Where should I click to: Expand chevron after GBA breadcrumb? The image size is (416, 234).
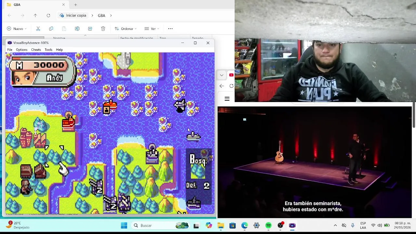(111, 15)
